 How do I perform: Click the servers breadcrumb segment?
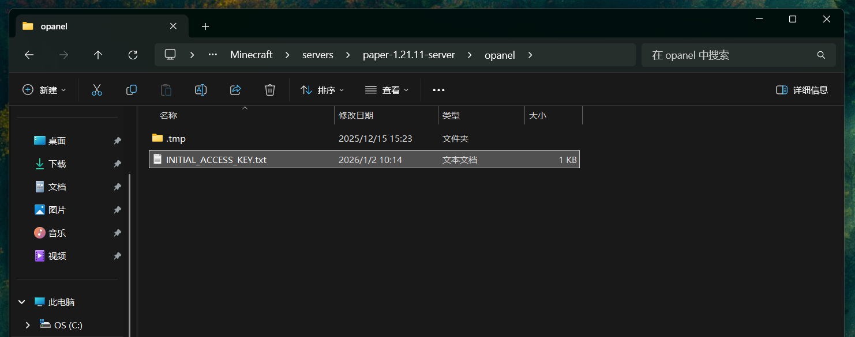(x=318, y=55)
